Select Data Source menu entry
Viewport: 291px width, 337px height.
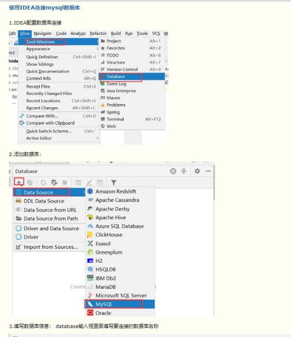pyautogui.click(x=49, y=192)
